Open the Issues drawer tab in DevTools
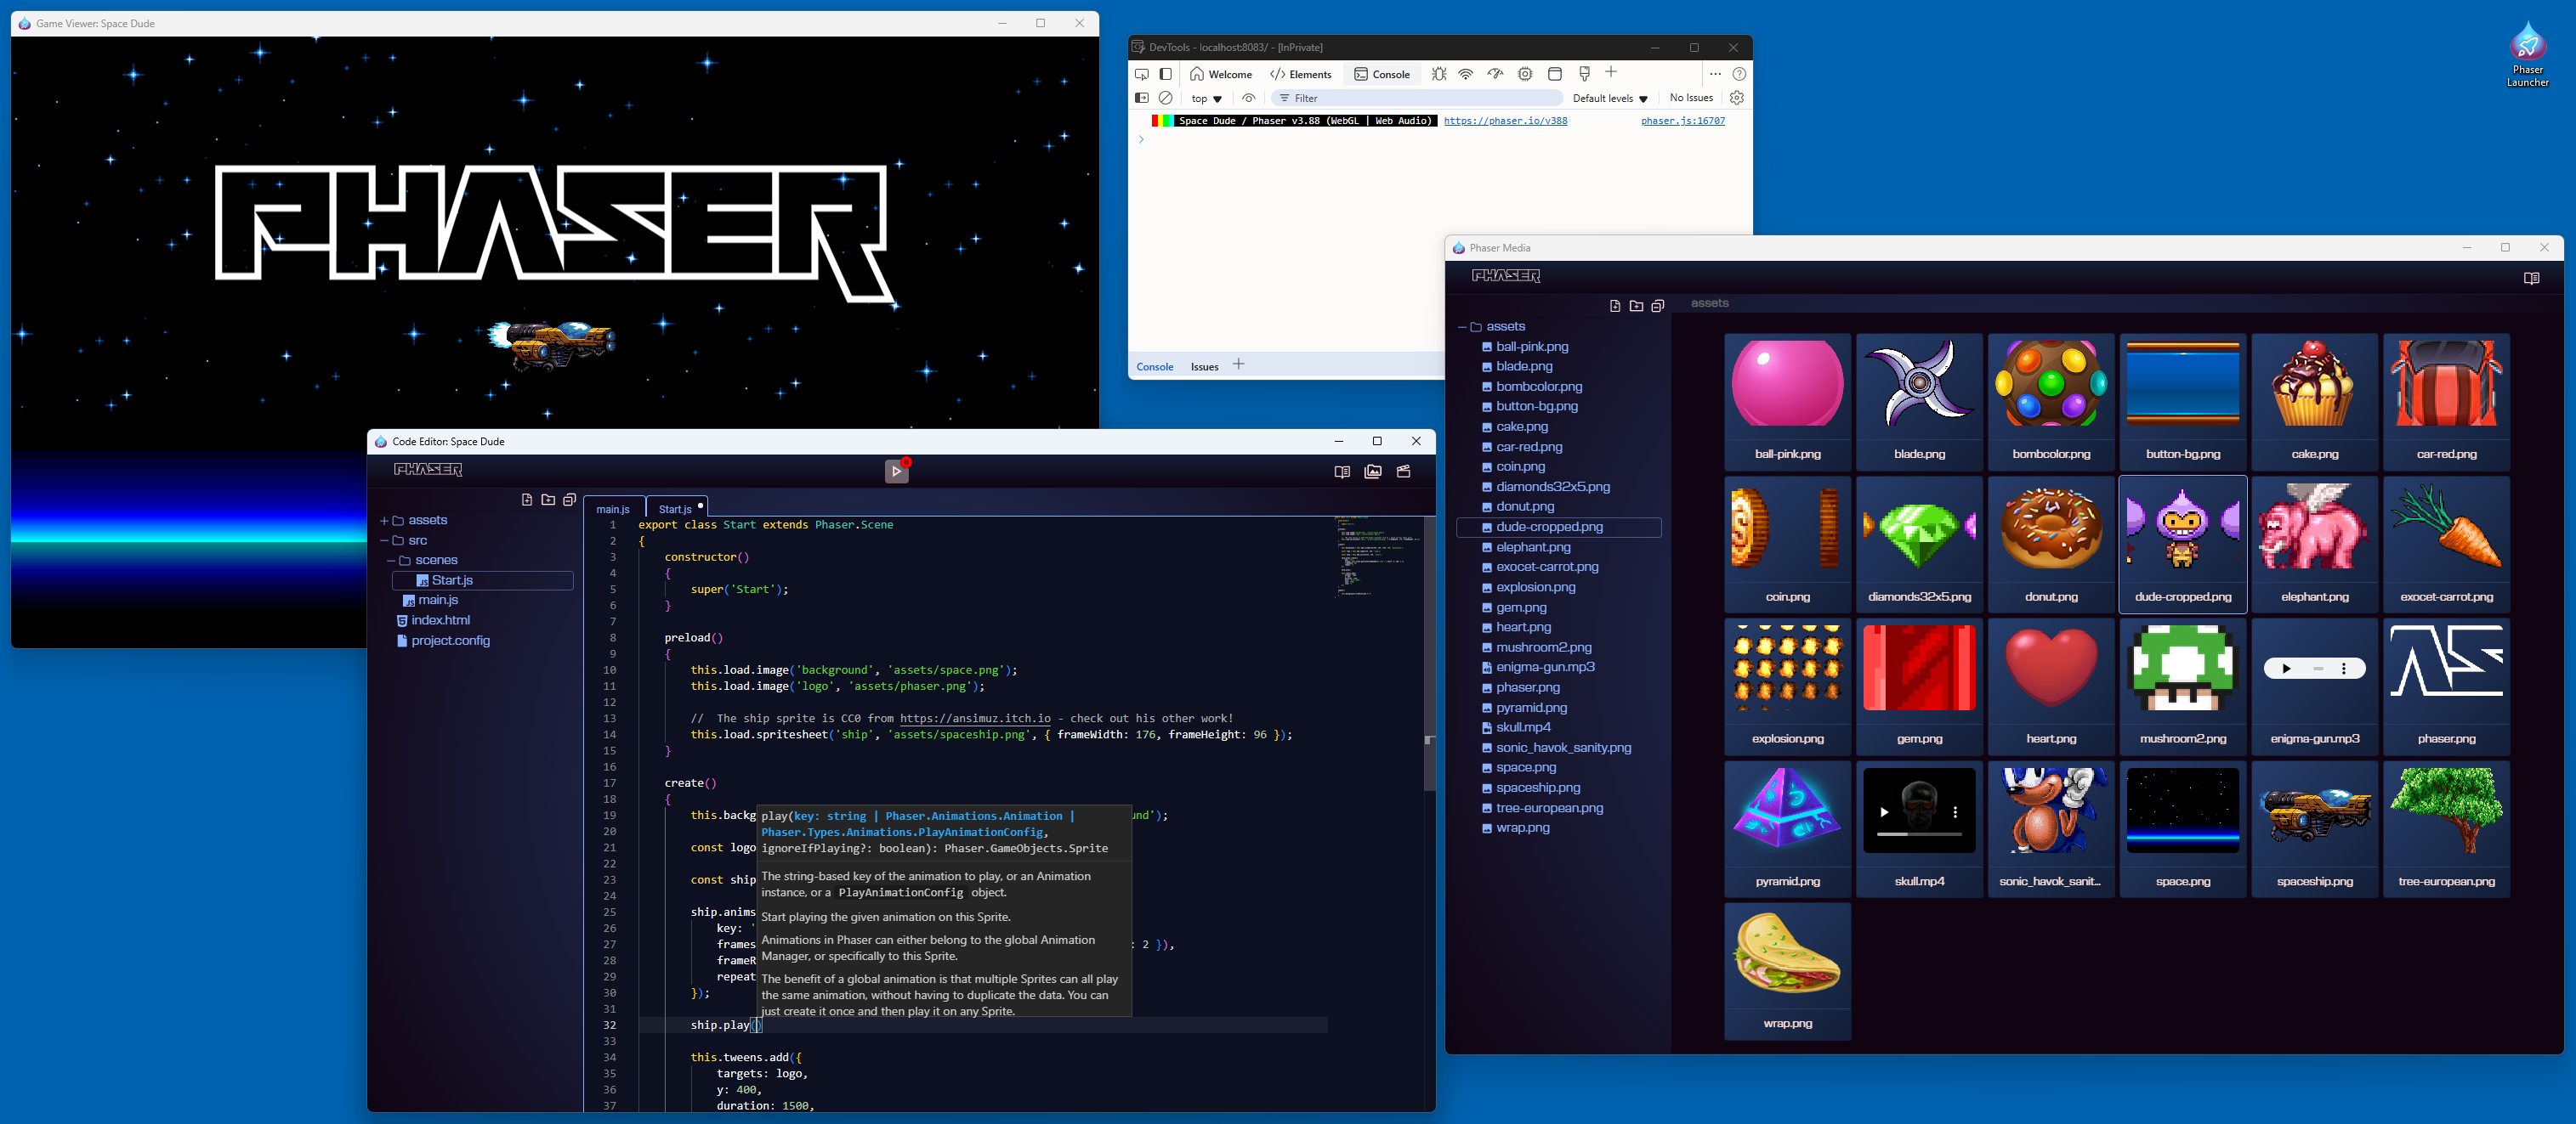 (x=1204, y=367)
